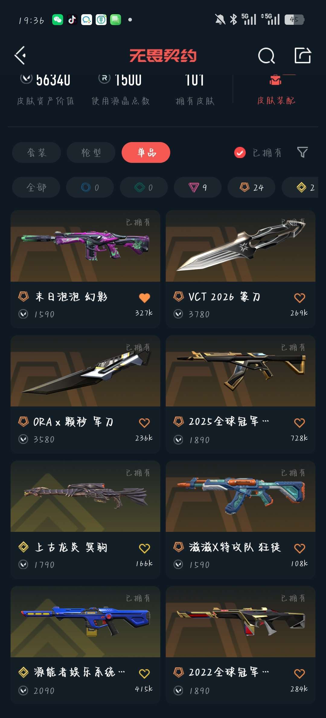
Task: Open the search magnifier icon
Action: click(267, 56)
